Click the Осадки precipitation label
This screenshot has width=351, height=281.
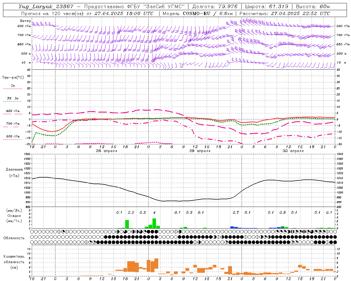click(x=14, y=216)
